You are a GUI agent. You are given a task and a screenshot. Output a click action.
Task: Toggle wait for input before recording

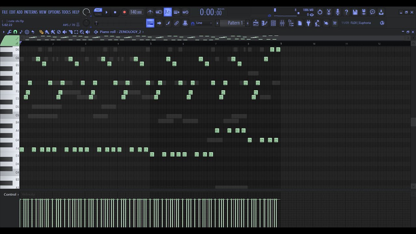159,12
